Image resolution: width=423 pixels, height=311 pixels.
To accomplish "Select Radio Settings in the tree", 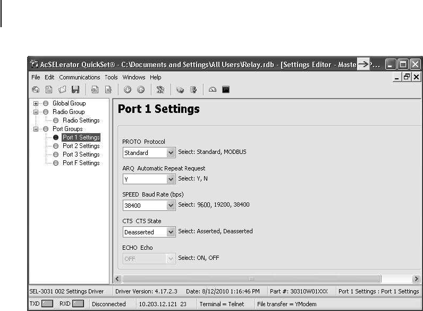I will [x=81, y=120].
